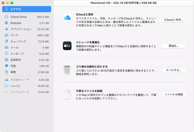This screenshot has width=194, height=132.
Task: Select the 写真 label in sidebar
Action: pyautogui.click(x=13, y=66)
